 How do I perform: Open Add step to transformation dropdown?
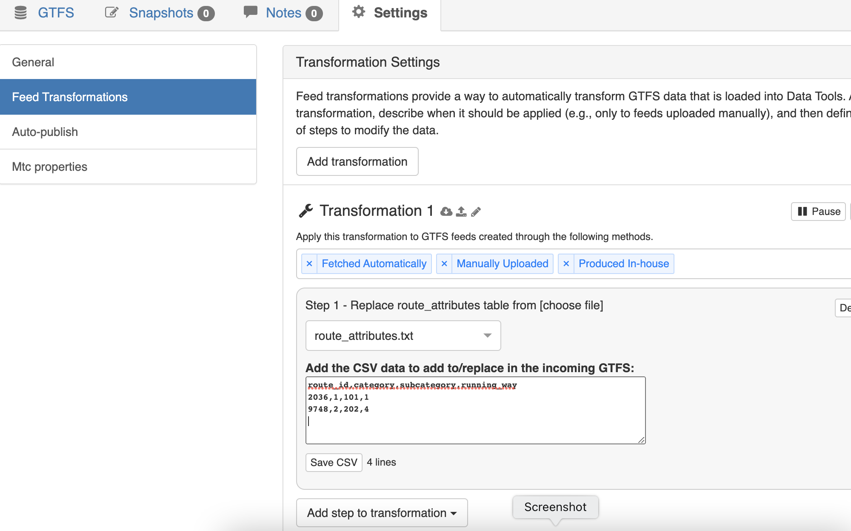point(382,513)
